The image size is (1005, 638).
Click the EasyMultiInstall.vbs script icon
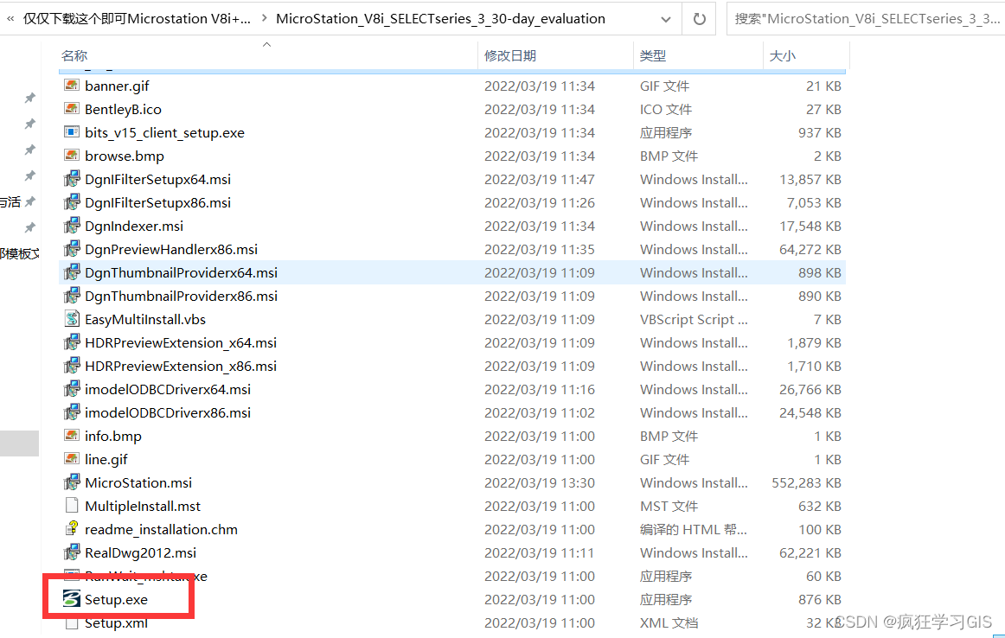click(x=72, y=319)
